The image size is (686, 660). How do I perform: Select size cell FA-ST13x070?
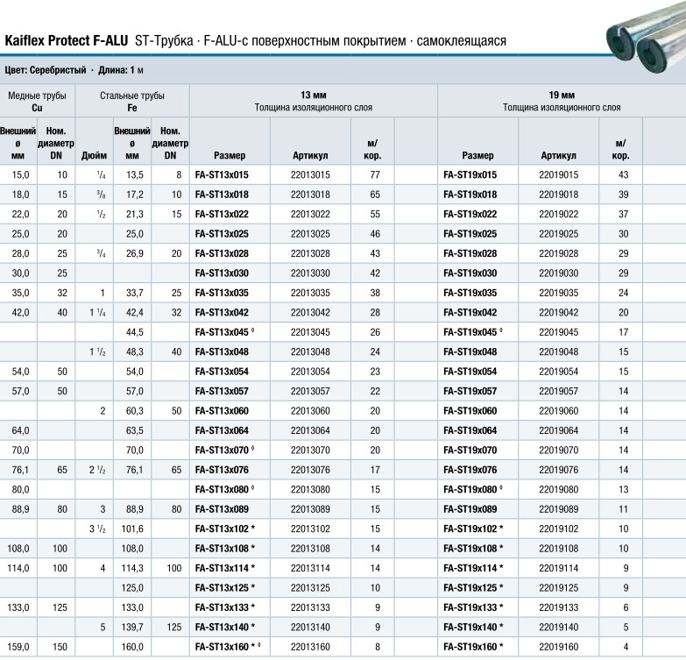pos(225,451)
